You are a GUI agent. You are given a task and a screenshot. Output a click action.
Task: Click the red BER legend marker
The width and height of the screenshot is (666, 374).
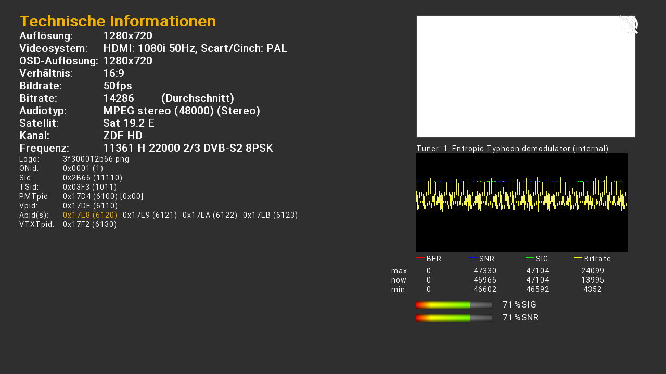[x=420, y=258]
